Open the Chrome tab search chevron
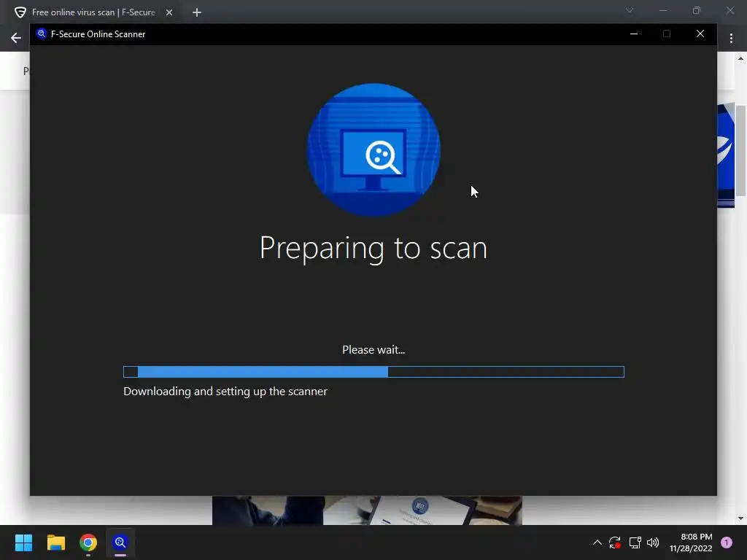This screenshot has height=560, width=747. pyautogui.click(x=630, y=10)
